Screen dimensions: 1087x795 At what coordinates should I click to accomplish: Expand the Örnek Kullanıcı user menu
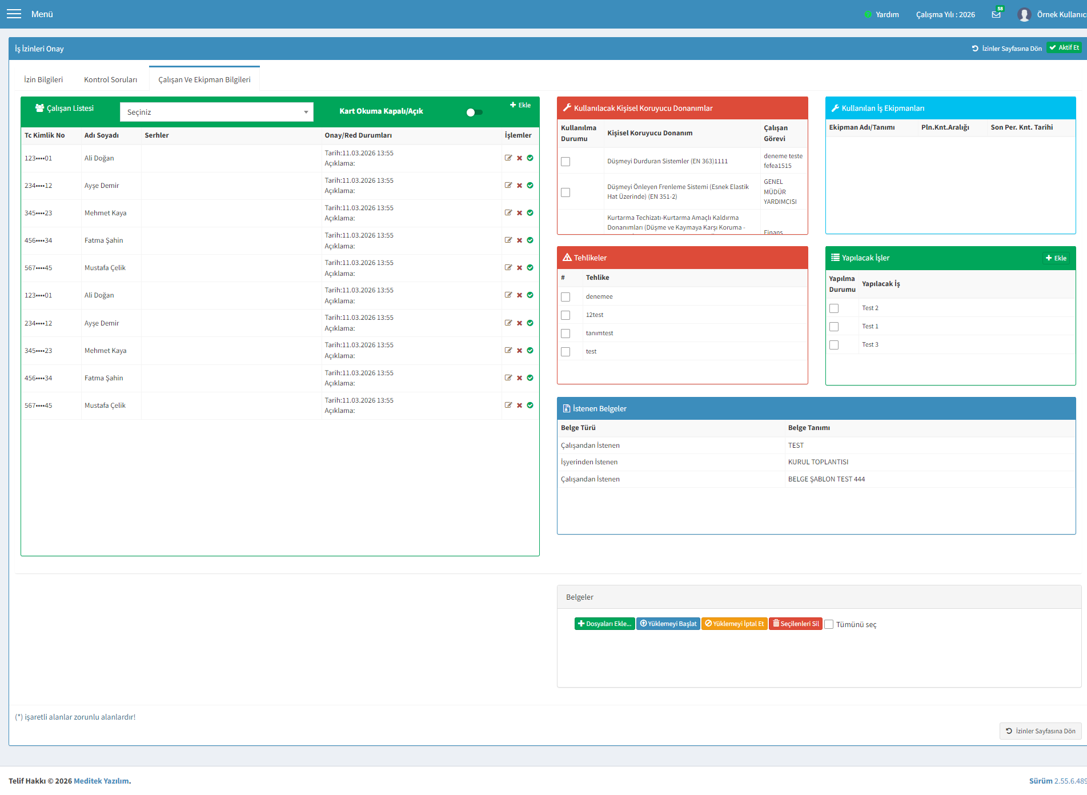click(x=1061, y=14)
